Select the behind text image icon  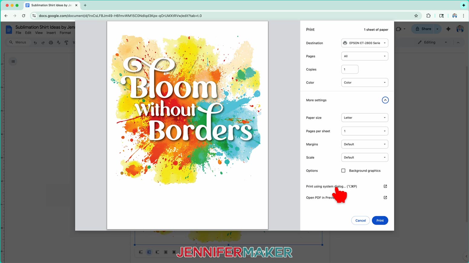pyautogui.click(x=166, y=252)
